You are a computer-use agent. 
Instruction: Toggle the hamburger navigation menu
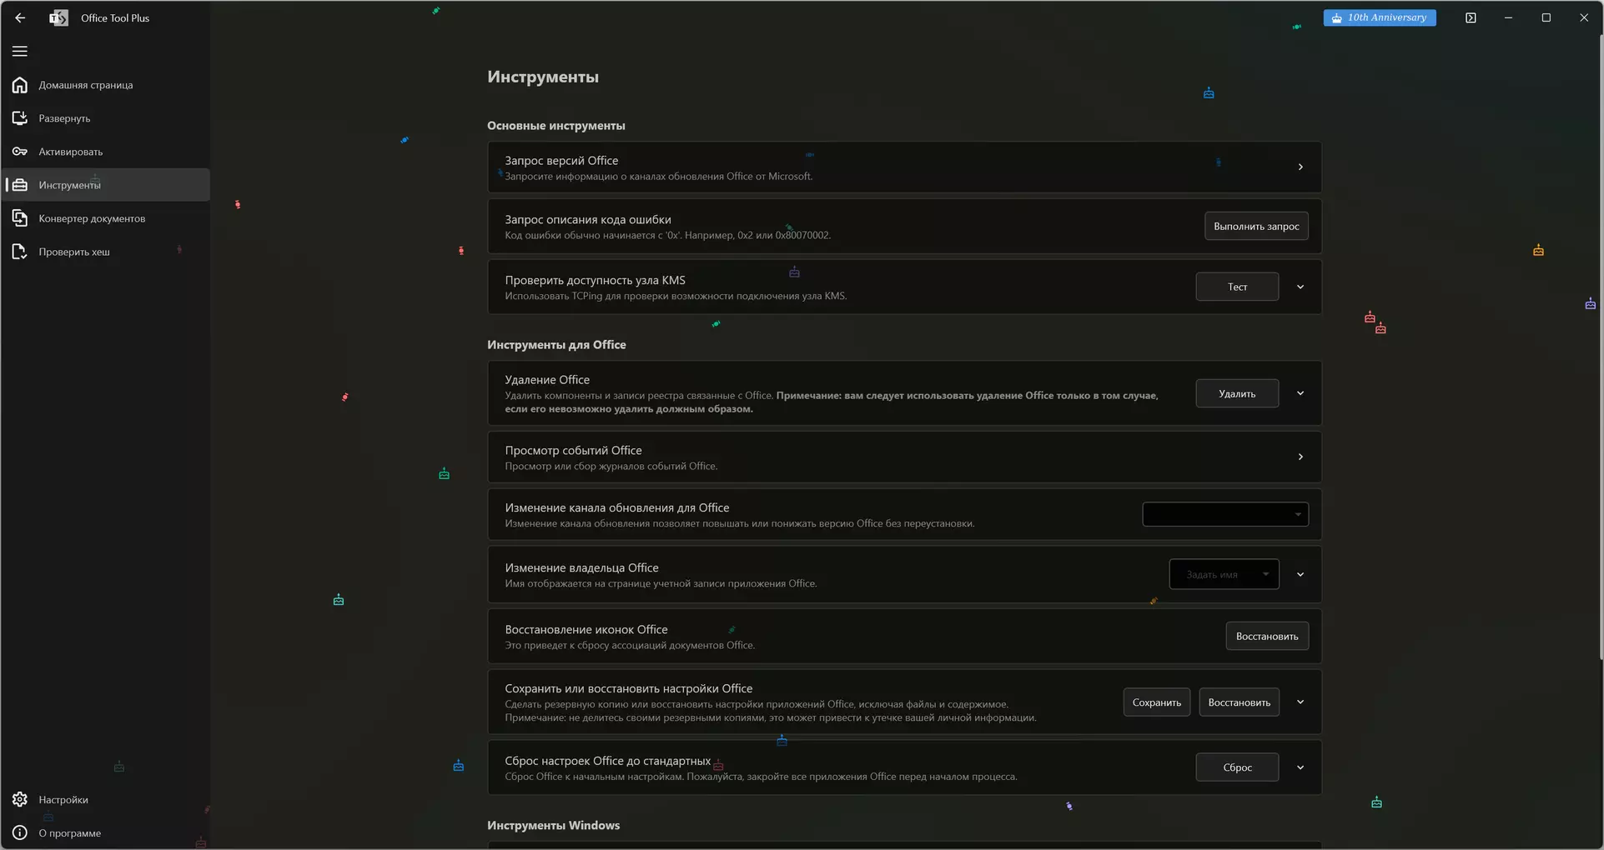(x=20, y=52)
